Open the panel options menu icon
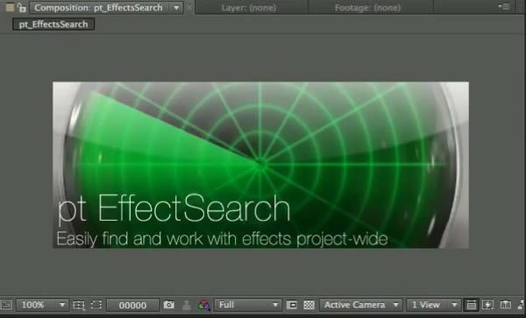This screenshot has height=318, width=526. click(x=504, y=6)
